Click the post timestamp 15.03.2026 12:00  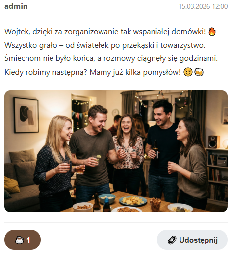click(x=203, y=6)
